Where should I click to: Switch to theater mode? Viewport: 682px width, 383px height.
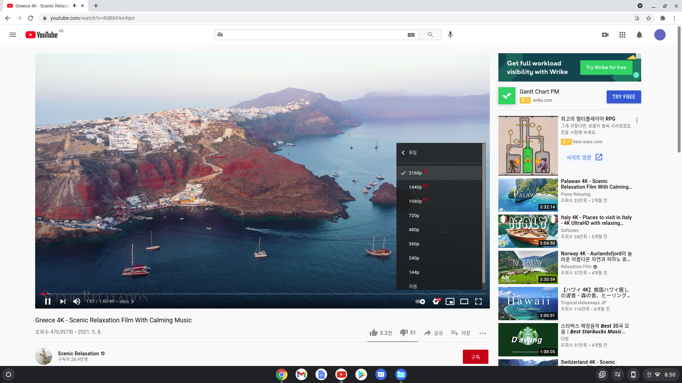464,301
